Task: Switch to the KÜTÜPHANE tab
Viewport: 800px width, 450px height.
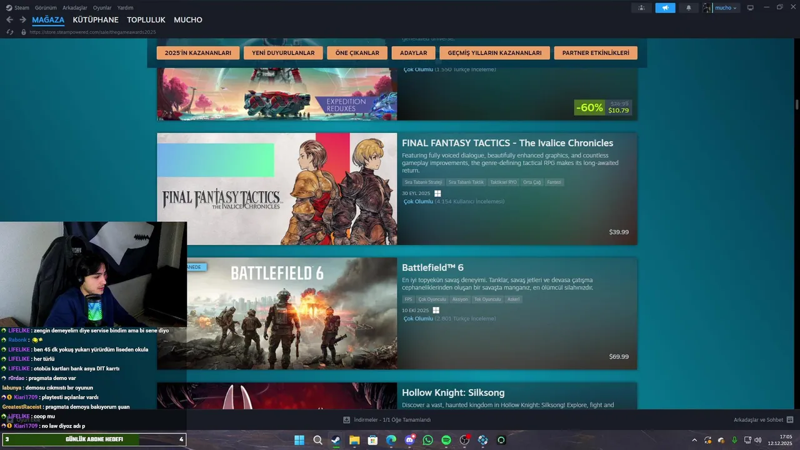Action: (96, 20)
